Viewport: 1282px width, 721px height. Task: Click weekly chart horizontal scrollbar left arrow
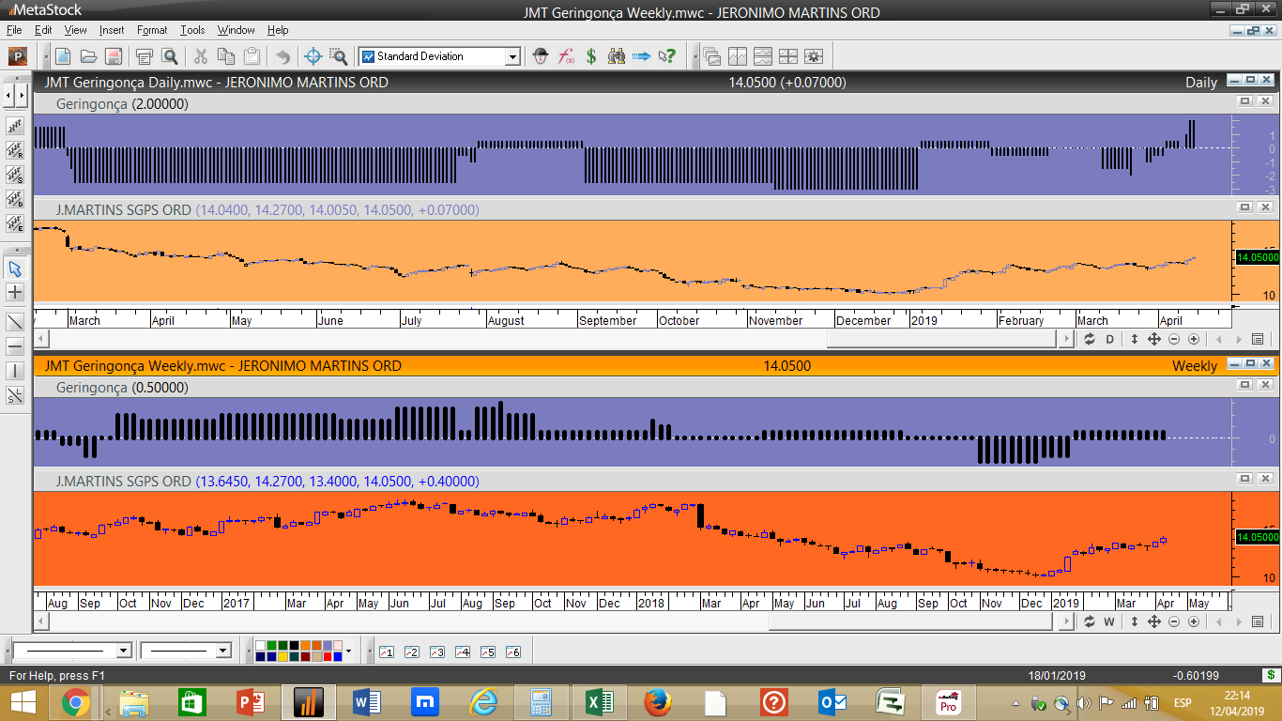coord(40,621)
